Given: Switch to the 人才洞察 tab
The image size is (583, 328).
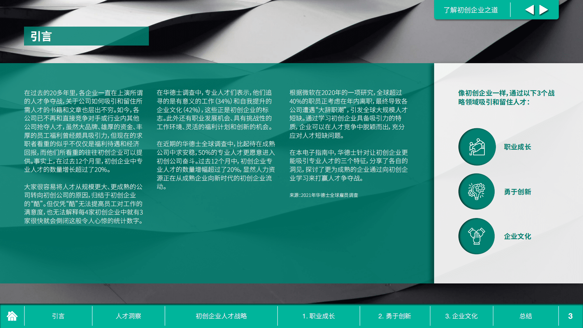Looking at the screenshot, I should [128, 316].
